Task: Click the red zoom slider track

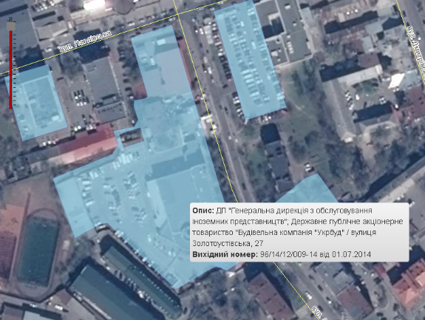Action: coord(11,70)
